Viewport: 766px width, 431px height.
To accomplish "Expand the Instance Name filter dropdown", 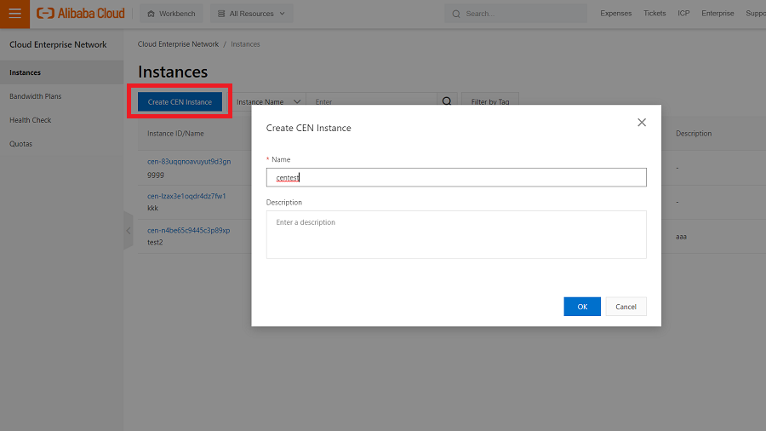I will pyautogui.click(x=269, y=102).
